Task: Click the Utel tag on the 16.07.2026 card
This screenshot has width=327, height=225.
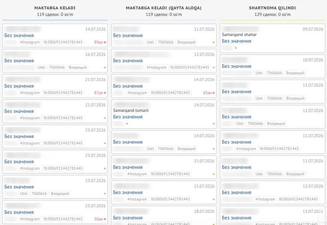Action: 42,67
